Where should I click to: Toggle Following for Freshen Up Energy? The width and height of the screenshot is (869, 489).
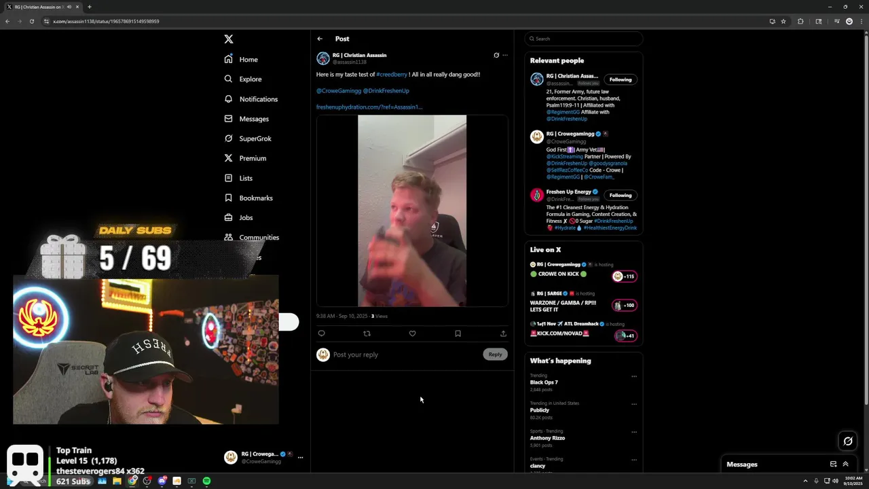[x=620, y=195]
